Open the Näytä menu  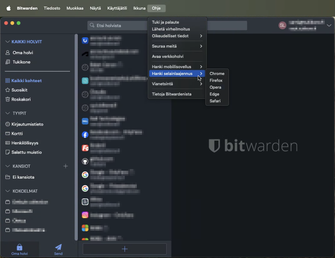[x=95, y=8]
